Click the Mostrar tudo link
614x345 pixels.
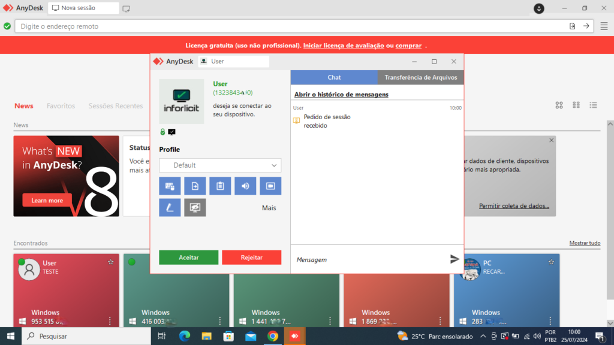pos(585,243)
